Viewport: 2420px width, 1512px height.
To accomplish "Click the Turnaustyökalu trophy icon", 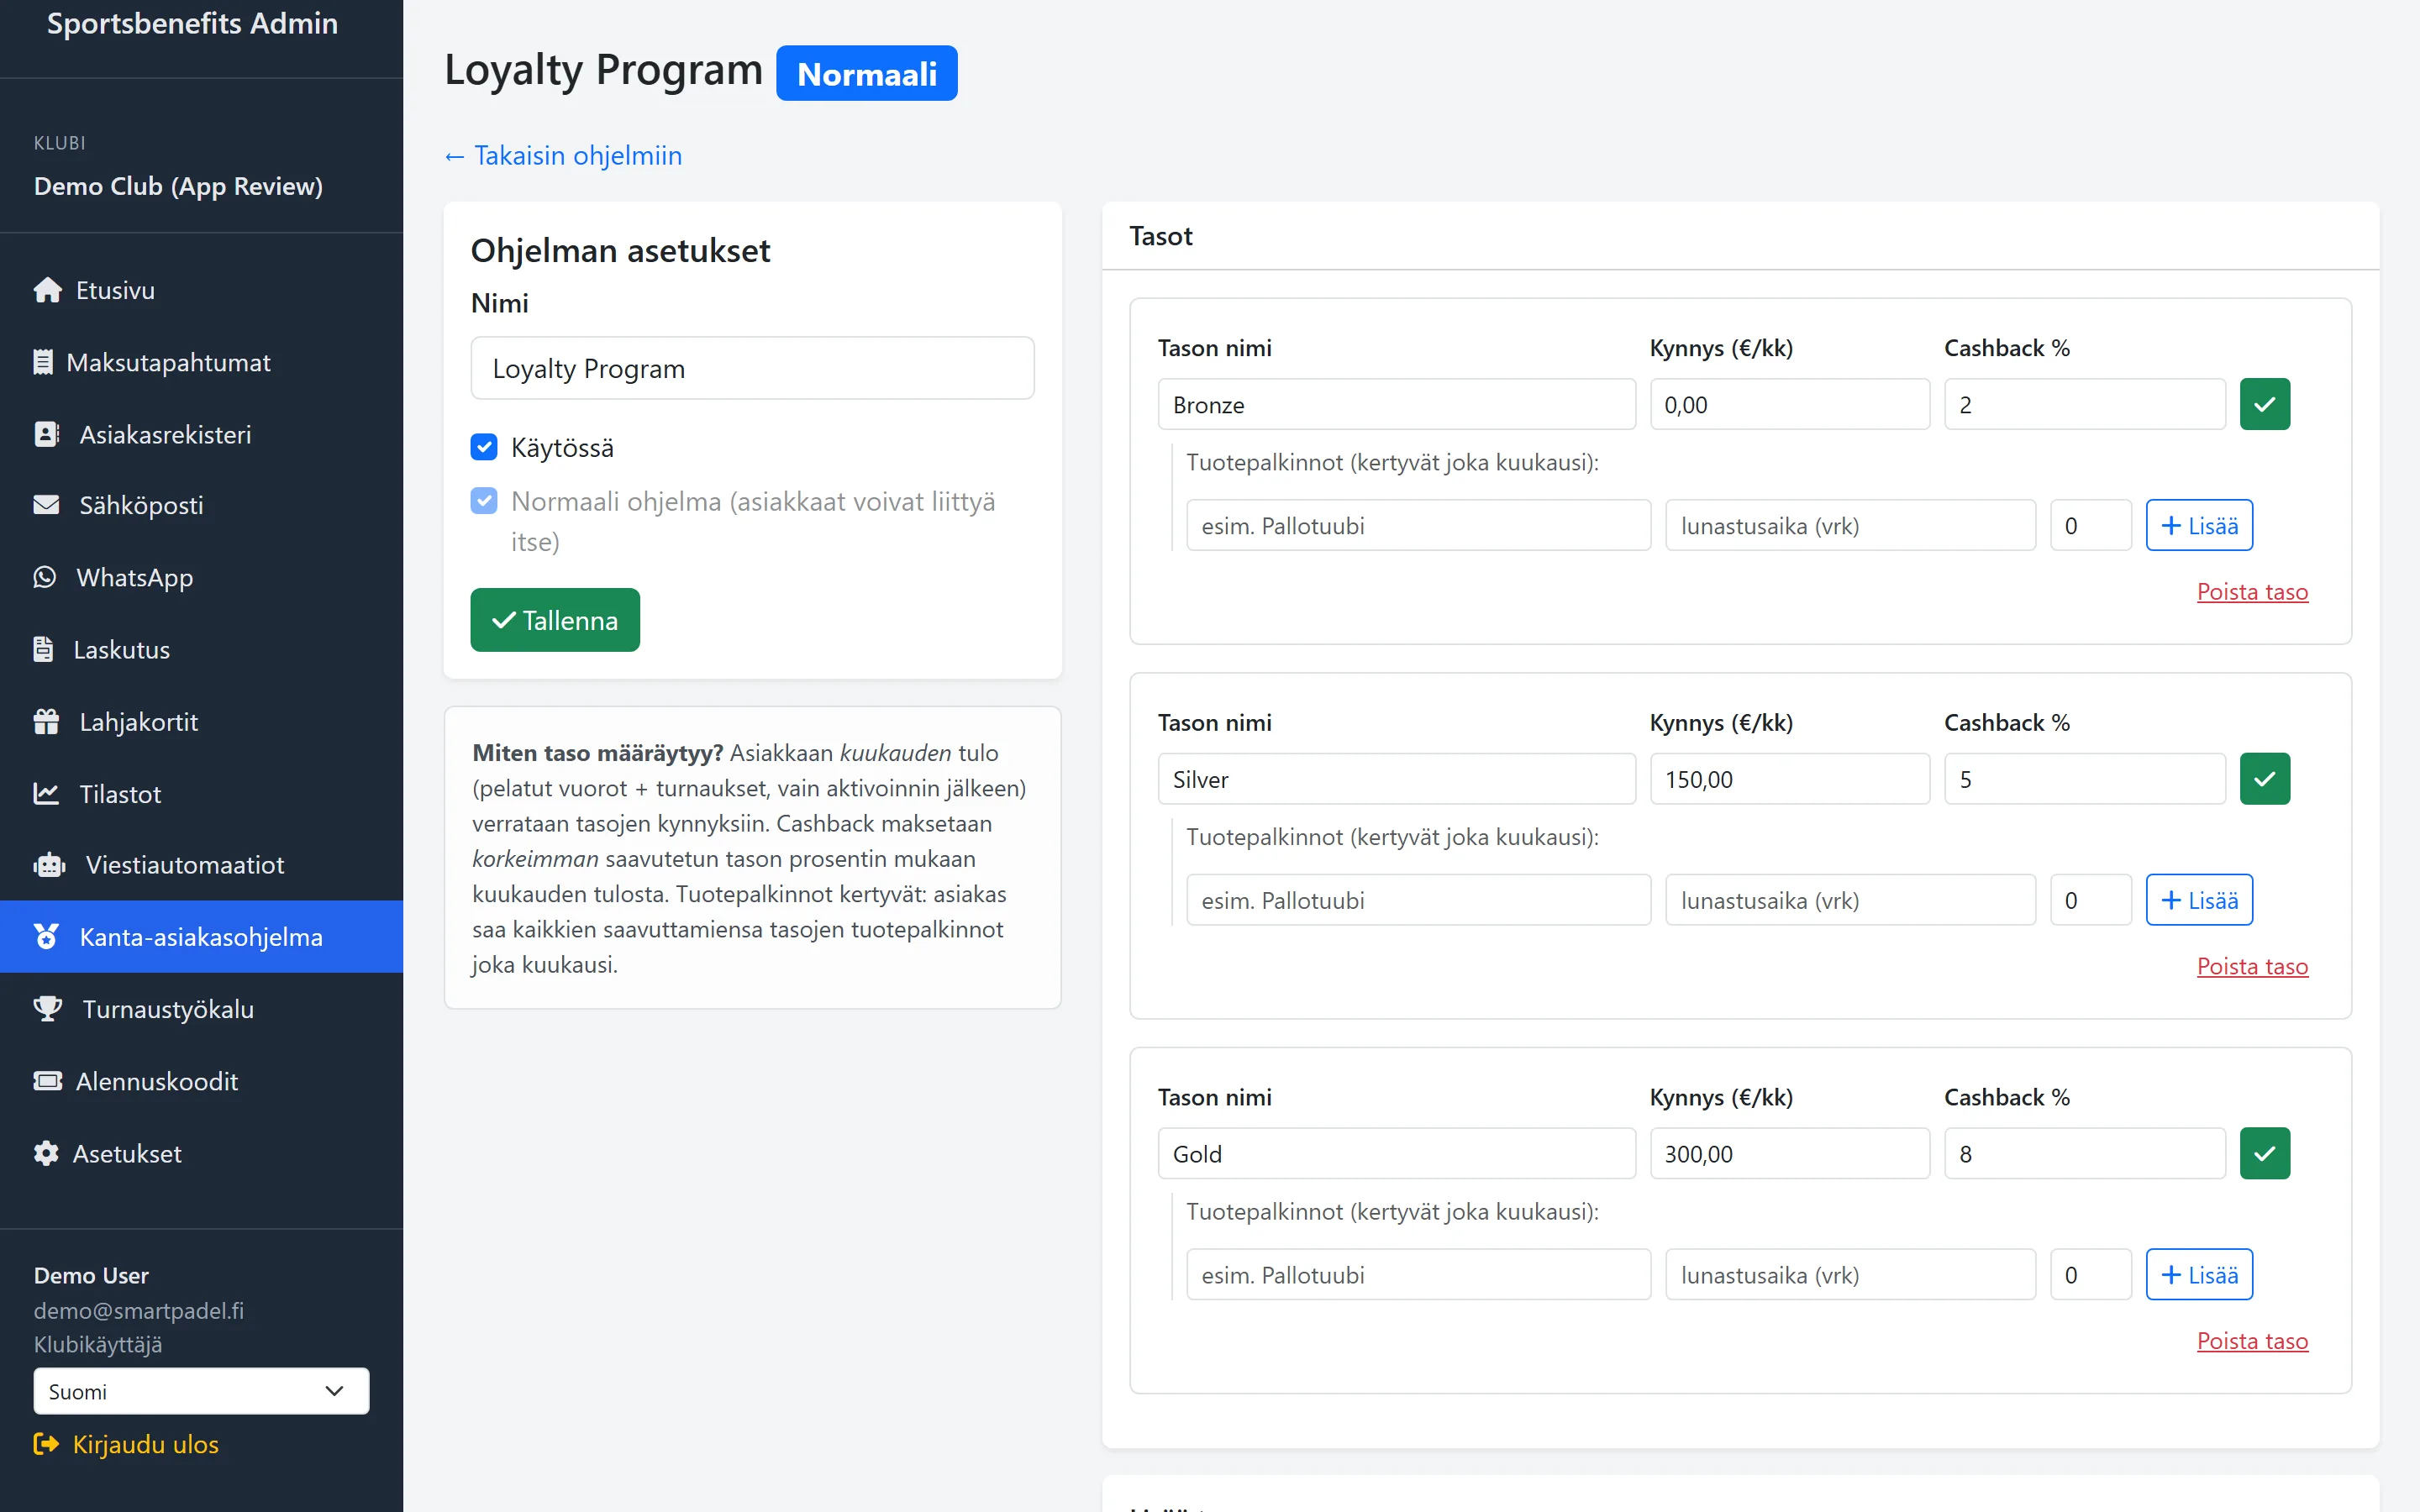I will tap(47, 1009).
